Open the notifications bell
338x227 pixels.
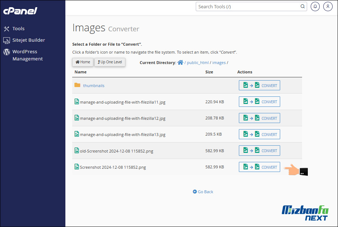click(315, 6)
